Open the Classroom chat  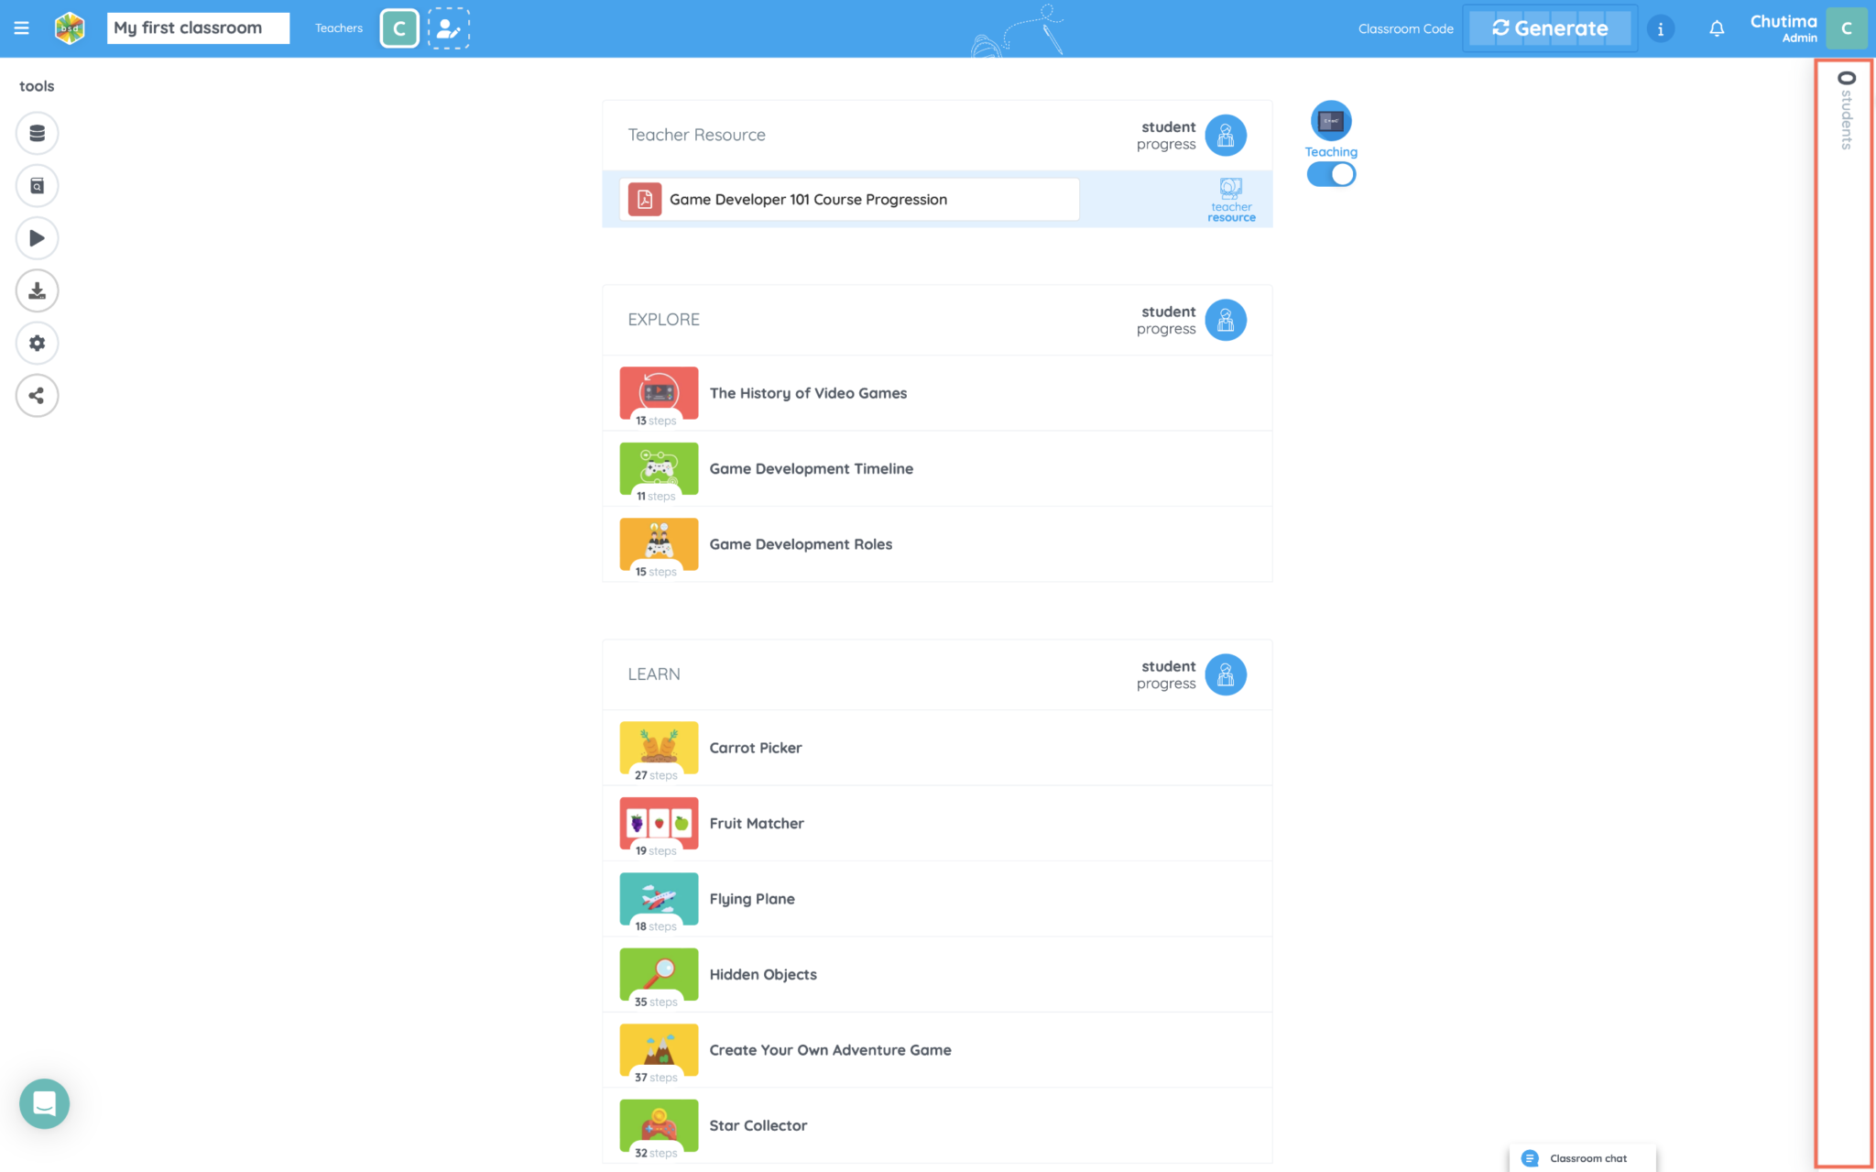(1583, 1157)
